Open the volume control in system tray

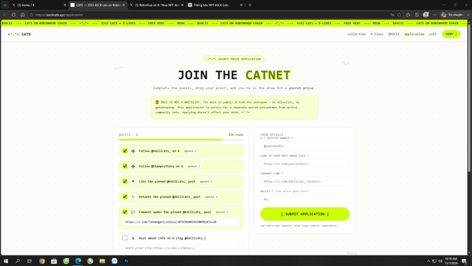[440, 261]
